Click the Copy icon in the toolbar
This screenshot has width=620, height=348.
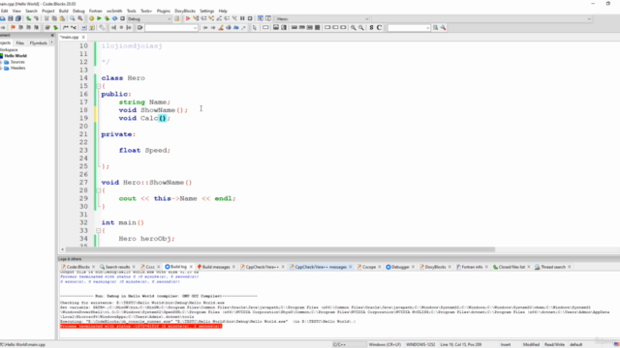(54, 18)
